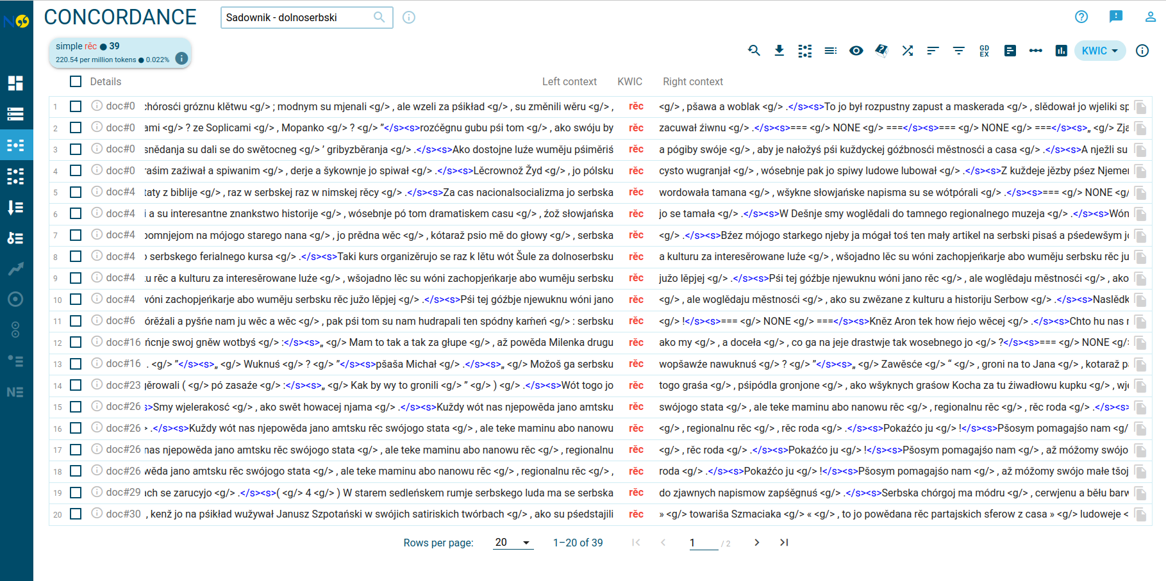1166x581 pixels.
Task: Show details for row 2 info icon
Action: tap(97, 127)
